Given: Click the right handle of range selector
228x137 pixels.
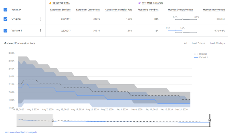Looking at the screenshot, I should coord(210,120).
